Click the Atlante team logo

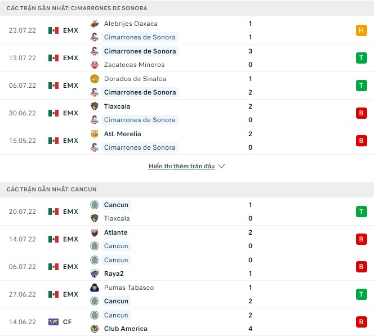pos(94,232)
